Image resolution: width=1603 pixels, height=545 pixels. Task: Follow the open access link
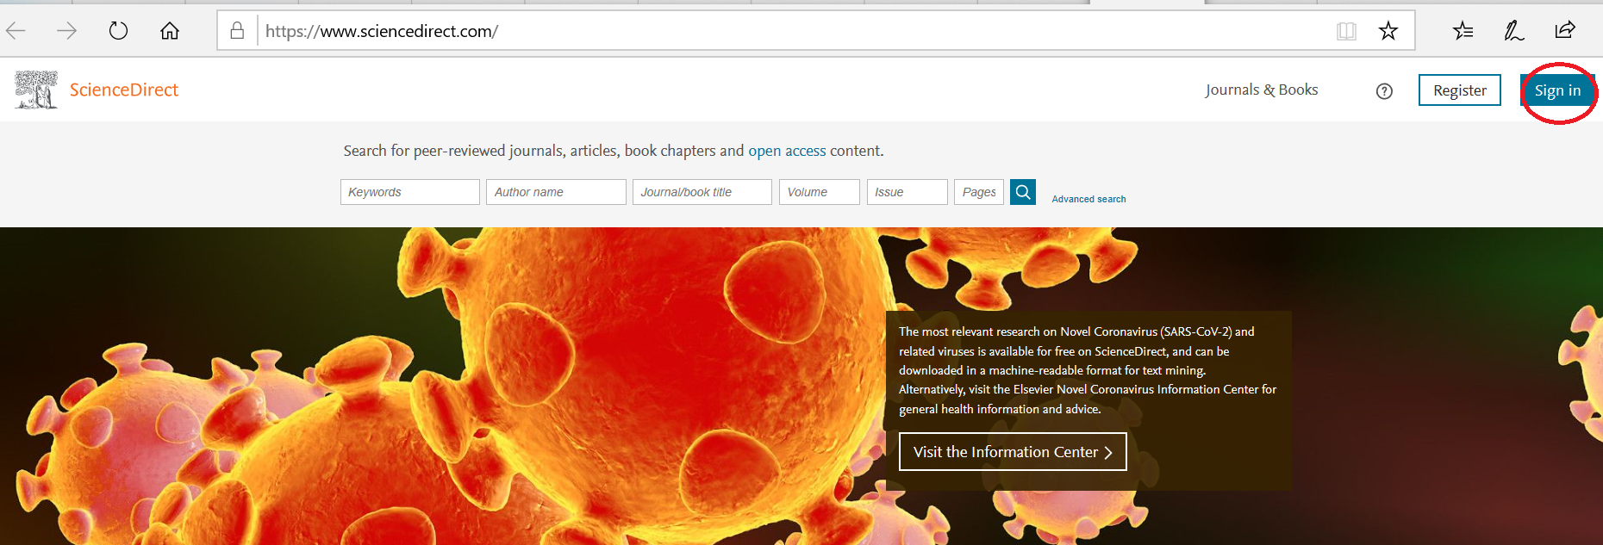click(x=787, y=151)
